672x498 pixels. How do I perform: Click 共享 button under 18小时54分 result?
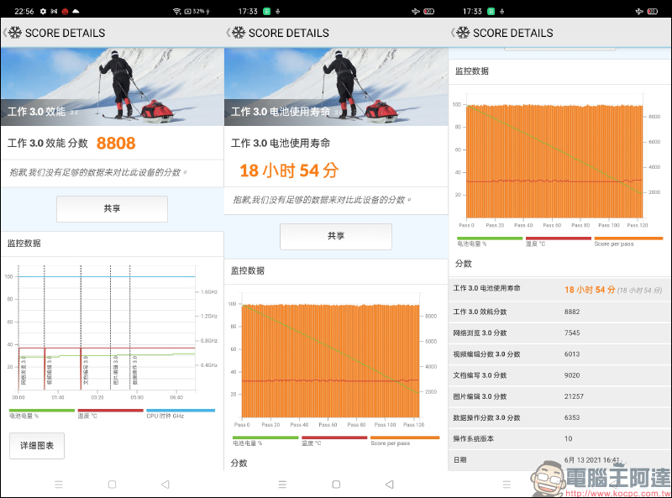point(336,237)
